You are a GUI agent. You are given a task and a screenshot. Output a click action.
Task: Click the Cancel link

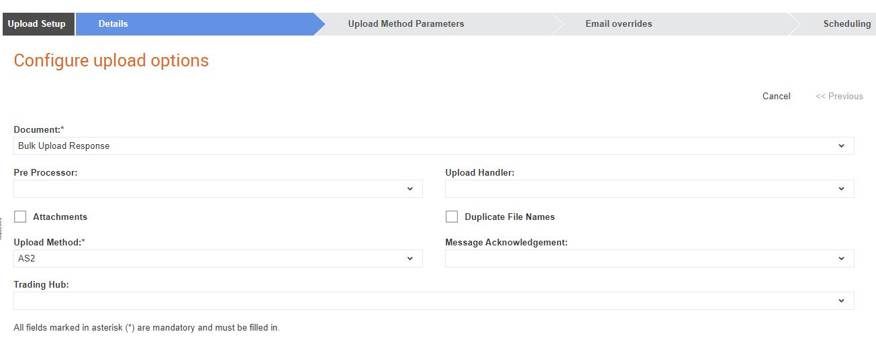coord(777,96)
